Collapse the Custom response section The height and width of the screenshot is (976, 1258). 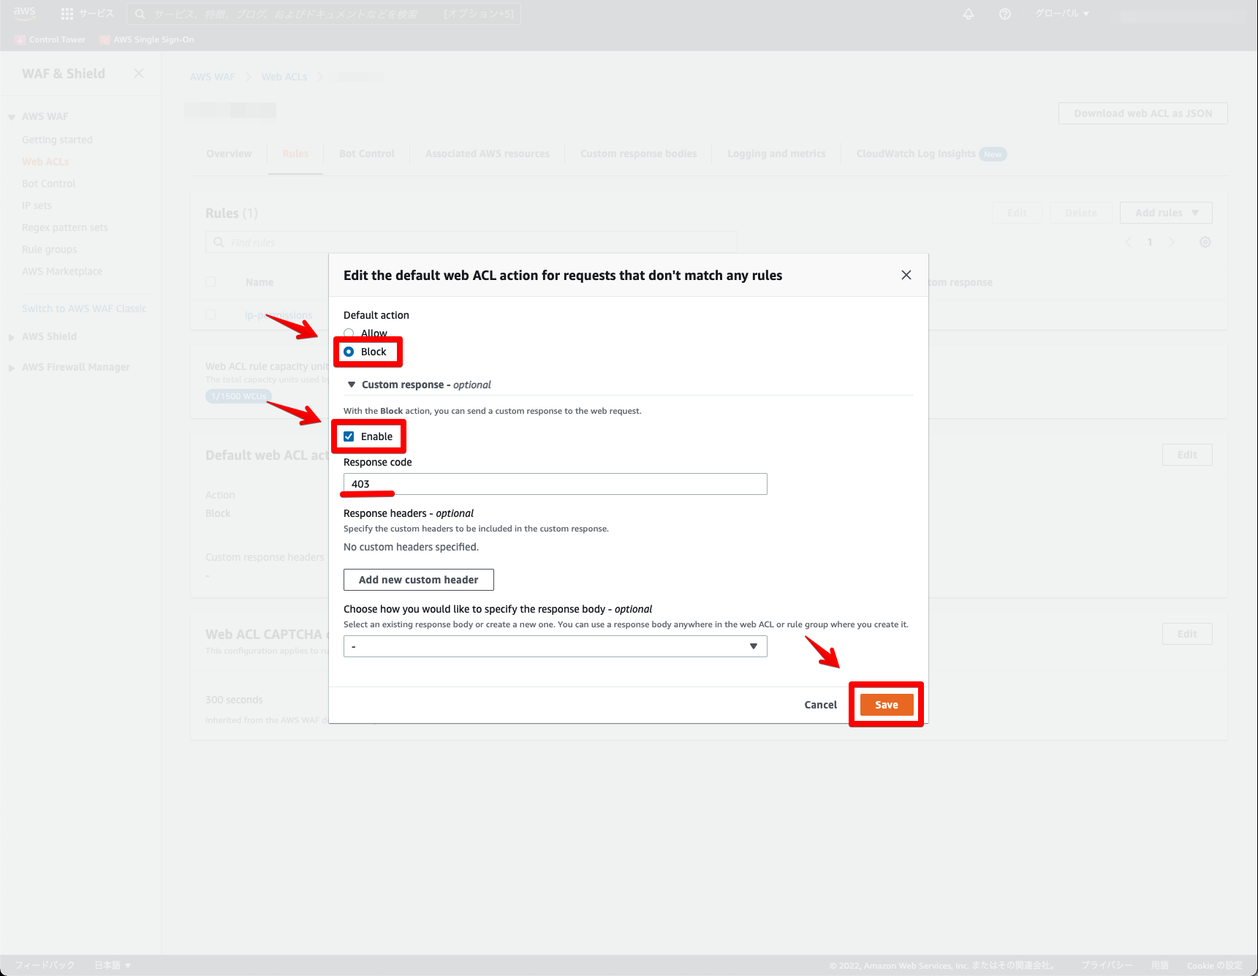(352, 385)
